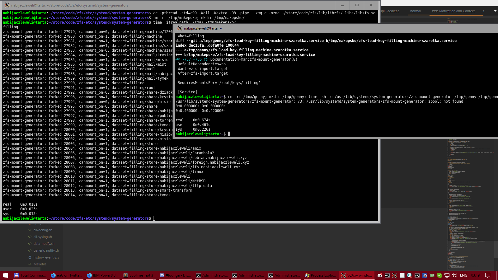Image resolution: width=498 pixels, height=280 pixels.
Task: Open all-debug.sh in the sidebar
Action: coord(43,230)
